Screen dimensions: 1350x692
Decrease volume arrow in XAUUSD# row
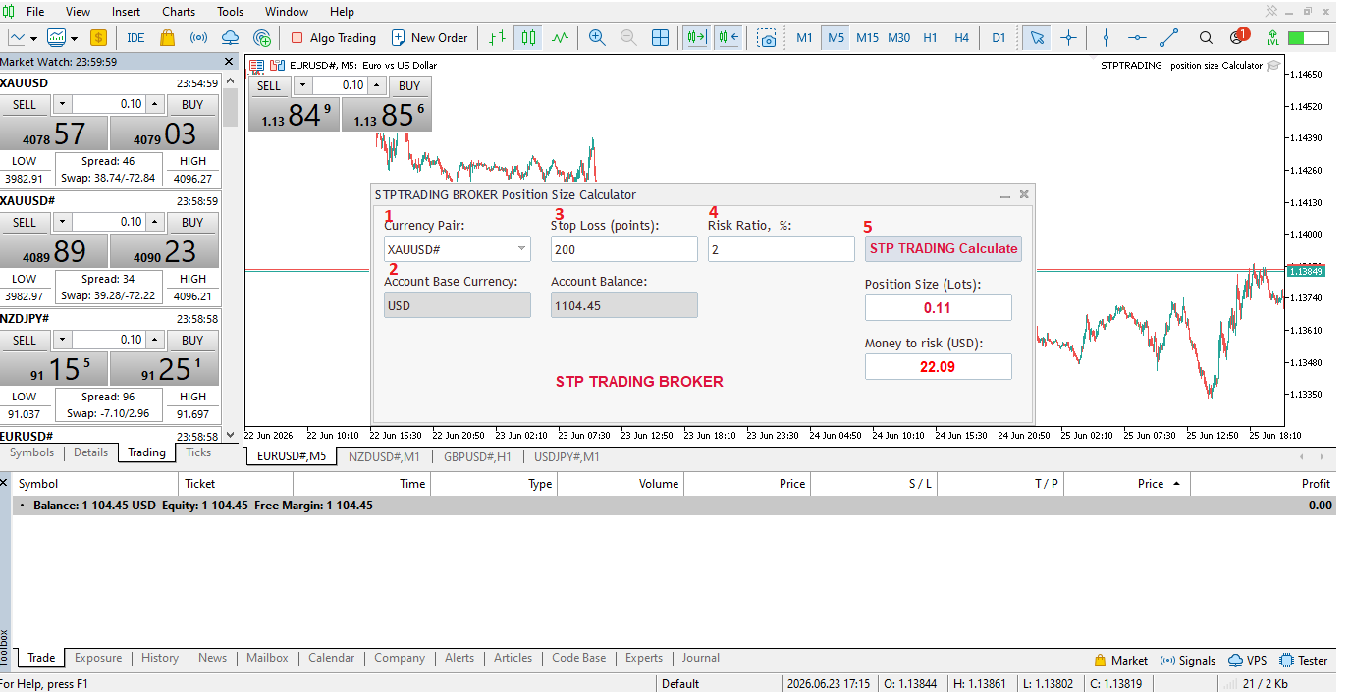(61, 222)
